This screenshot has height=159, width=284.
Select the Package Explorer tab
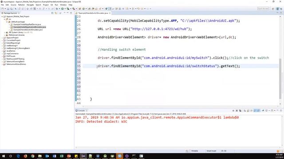10,13
